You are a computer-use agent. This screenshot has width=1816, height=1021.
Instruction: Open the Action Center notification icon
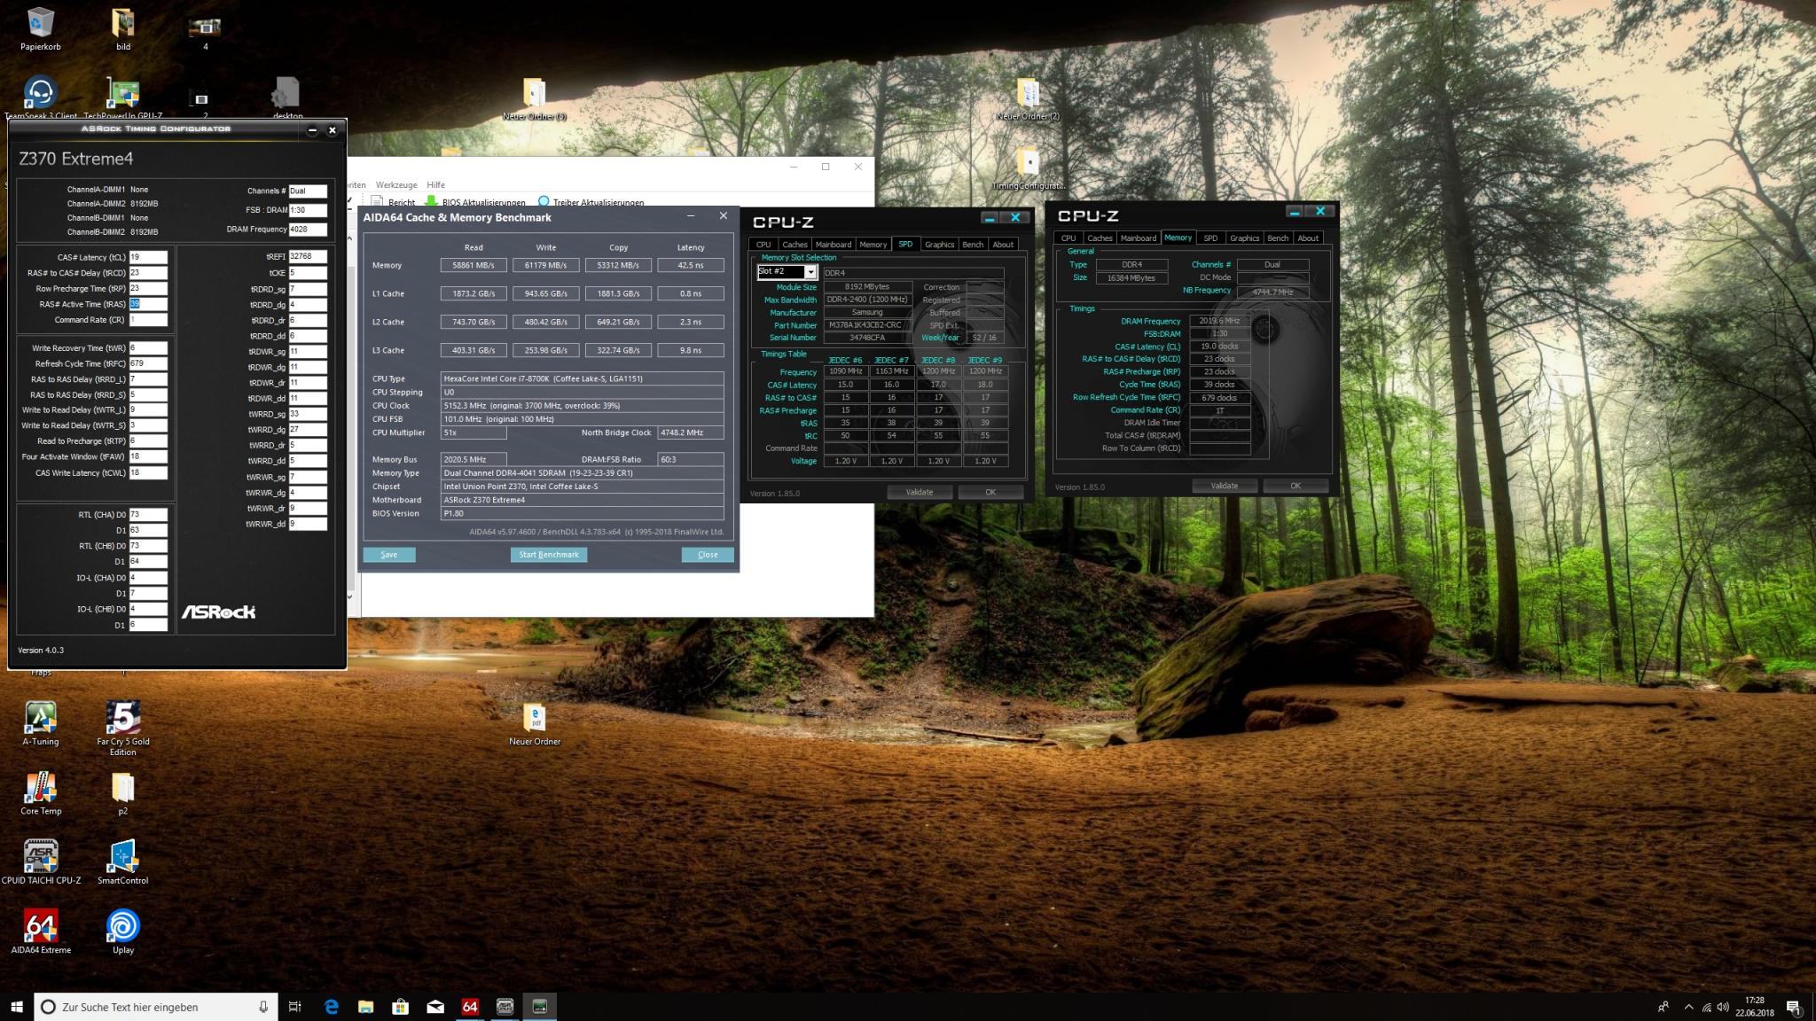(1793, 1007)
